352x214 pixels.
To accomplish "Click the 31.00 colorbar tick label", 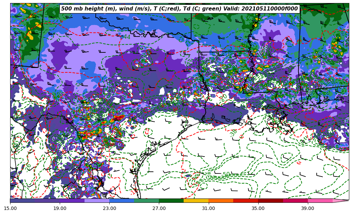I will [x=208, y=208].
